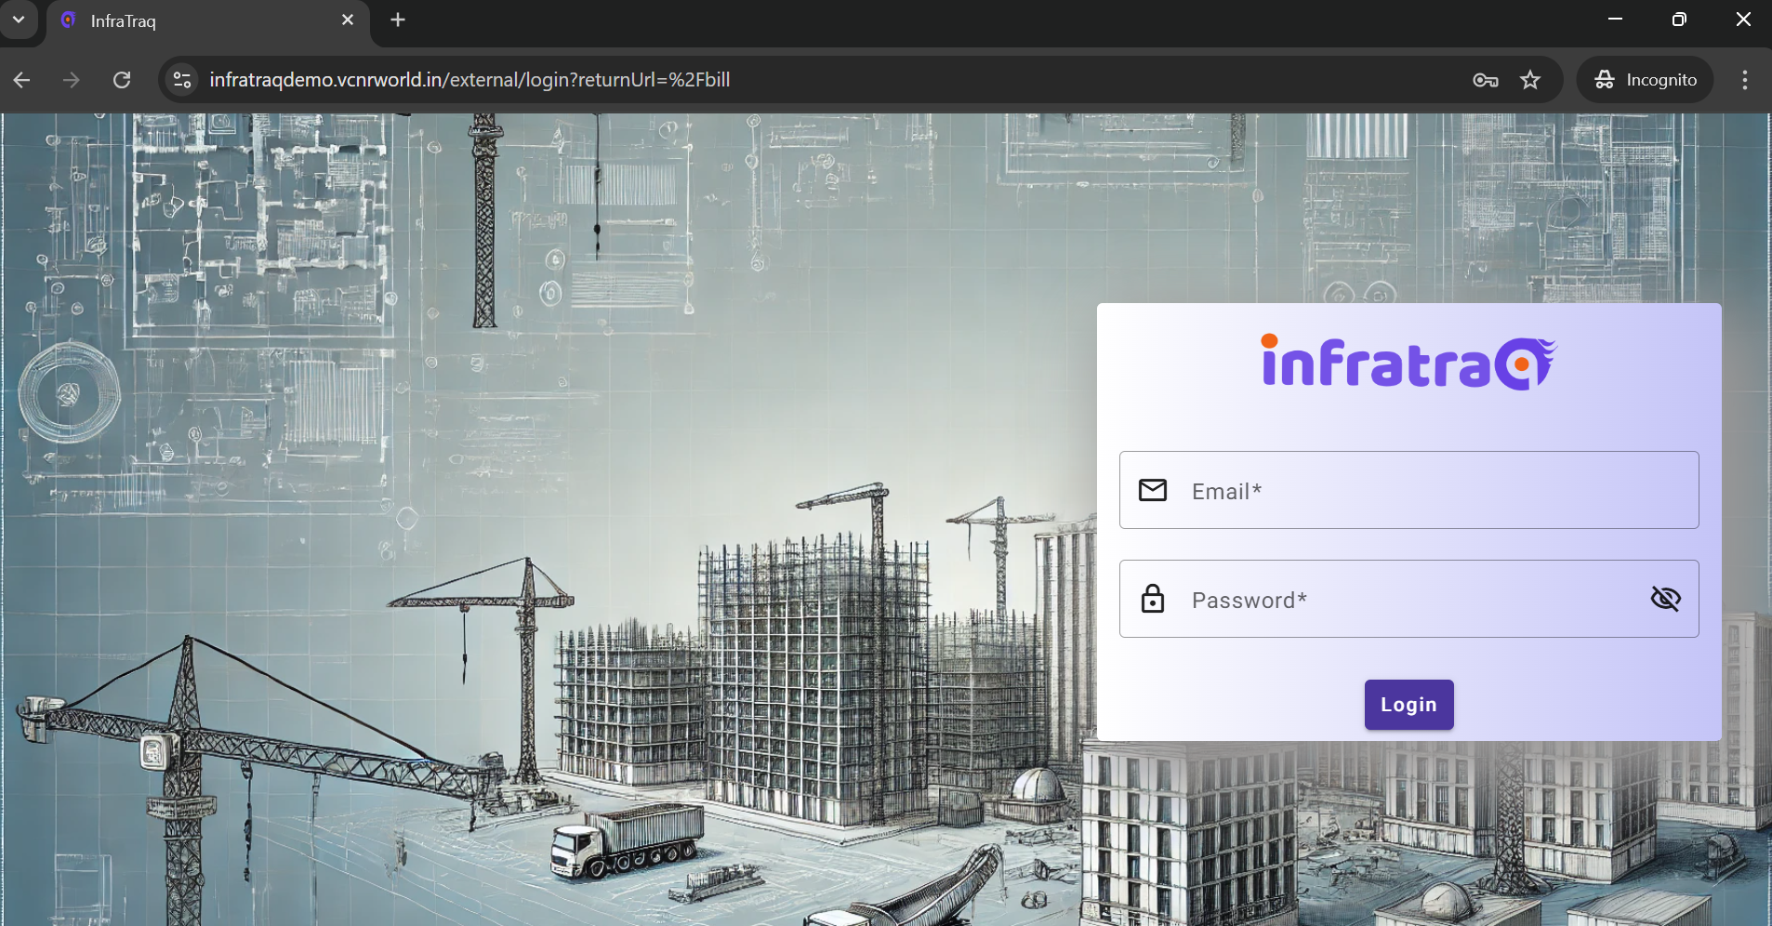This screenshot has width=1772, height=926.
Task: Focus the Password input field
Action: 1408,599
